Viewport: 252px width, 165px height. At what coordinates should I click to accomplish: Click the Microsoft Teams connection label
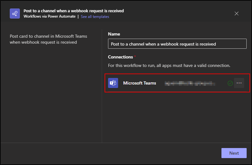(x=140, y=83)
